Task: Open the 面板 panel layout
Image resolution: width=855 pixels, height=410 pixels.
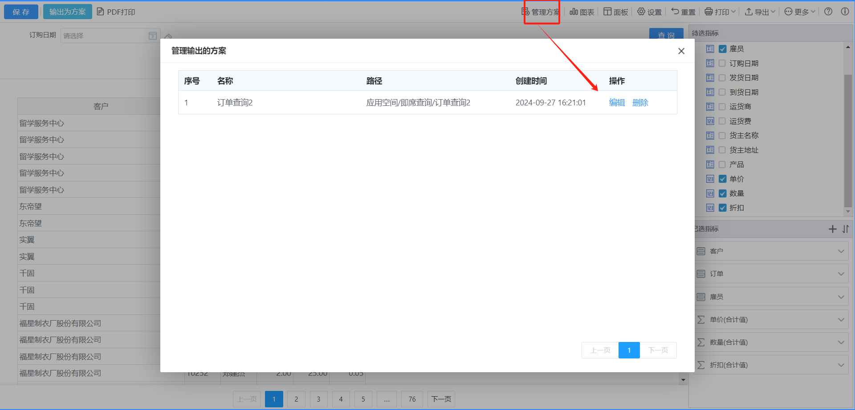Action: pos(616,12)
